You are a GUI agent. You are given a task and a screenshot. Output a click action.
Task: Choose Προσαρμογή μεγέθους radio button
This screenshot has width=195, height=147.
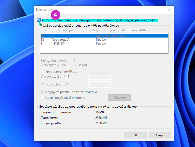click(x=42, y=71)
